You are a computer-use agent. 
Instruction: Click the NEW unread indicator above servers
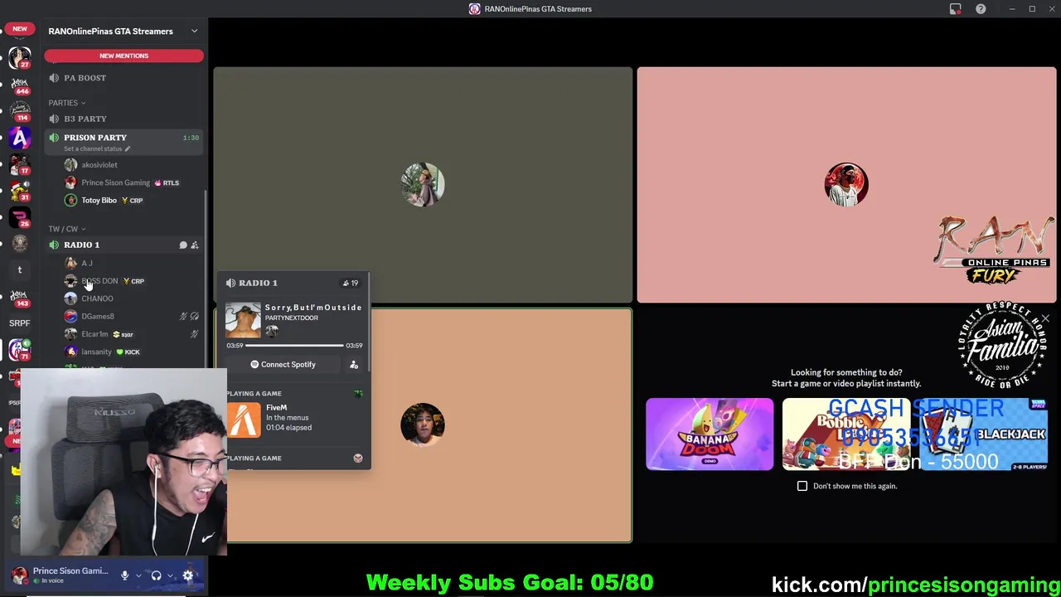tap(19, 29)
